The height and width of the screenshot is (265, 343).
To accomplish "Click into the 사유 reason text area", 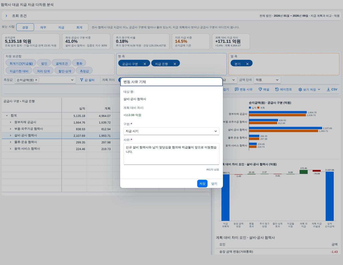I will click(171, 154).
